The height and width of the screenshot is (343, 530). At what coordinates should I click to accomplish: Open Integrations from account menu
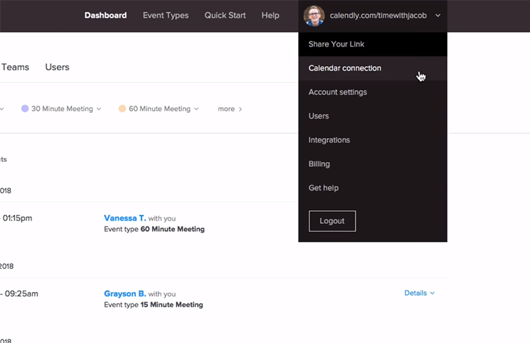372,140
